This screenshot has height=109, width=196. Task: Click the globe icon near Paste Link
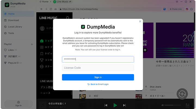[x=164, y=9]
